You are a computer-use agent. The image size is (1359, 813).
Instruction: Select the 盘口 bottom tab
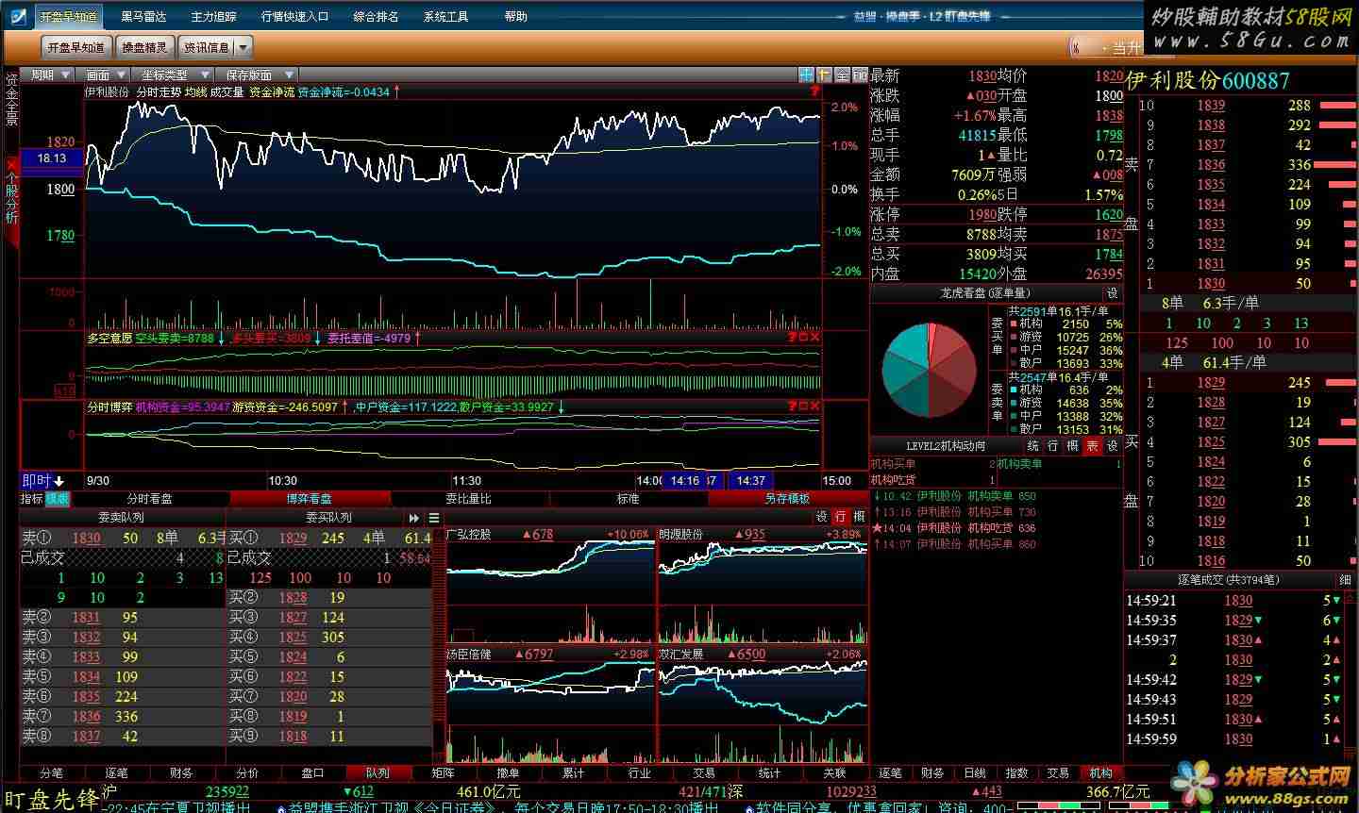[x=312, y=772]
